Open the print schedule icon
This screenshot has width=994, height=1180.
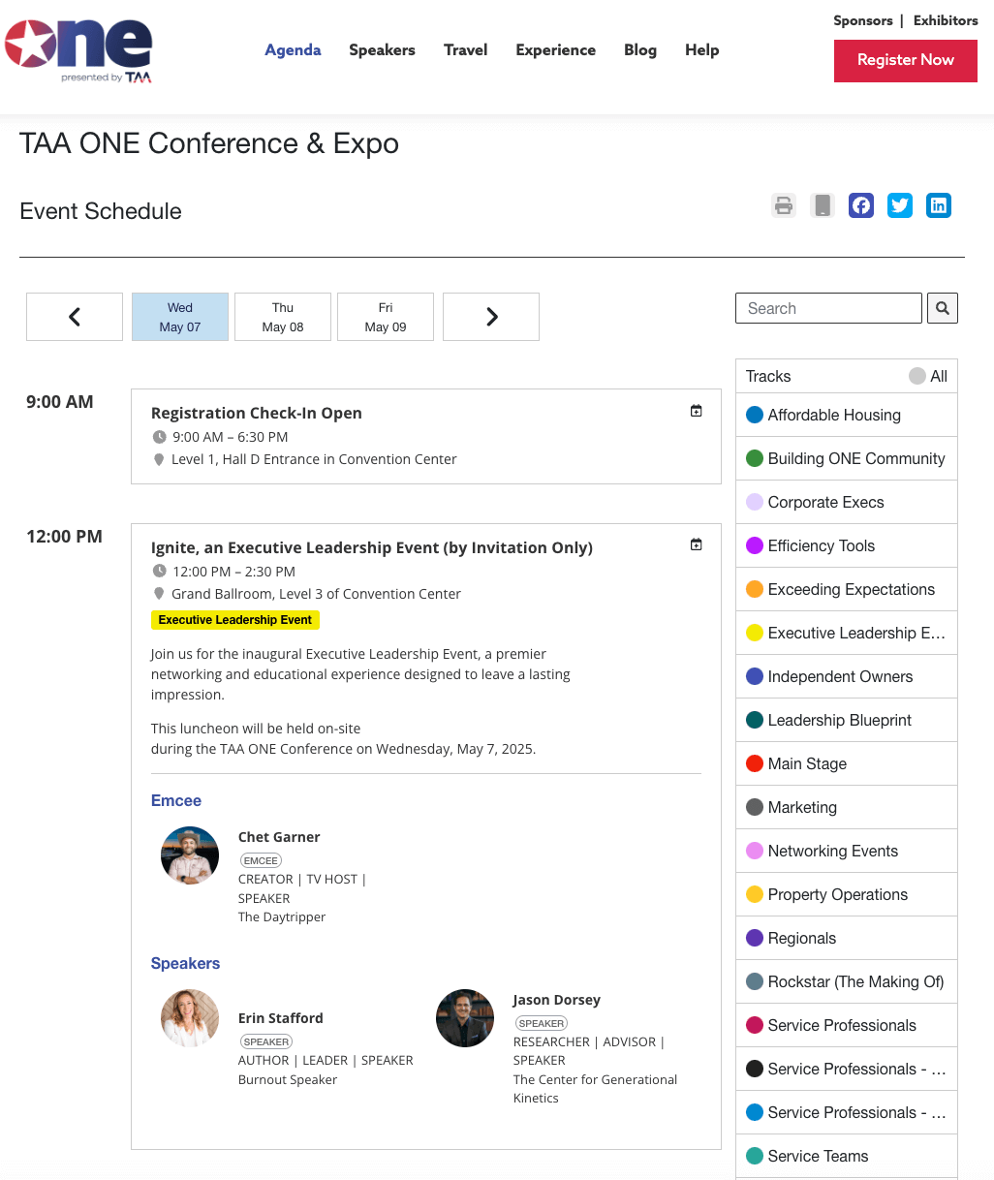tap(783, 205)
